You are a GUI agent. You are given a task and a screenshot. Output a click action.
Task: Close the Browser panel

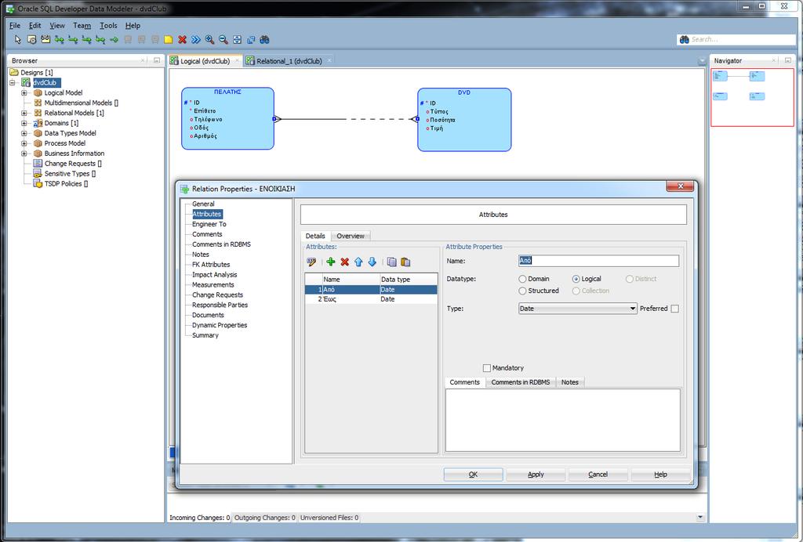[143, 60]
